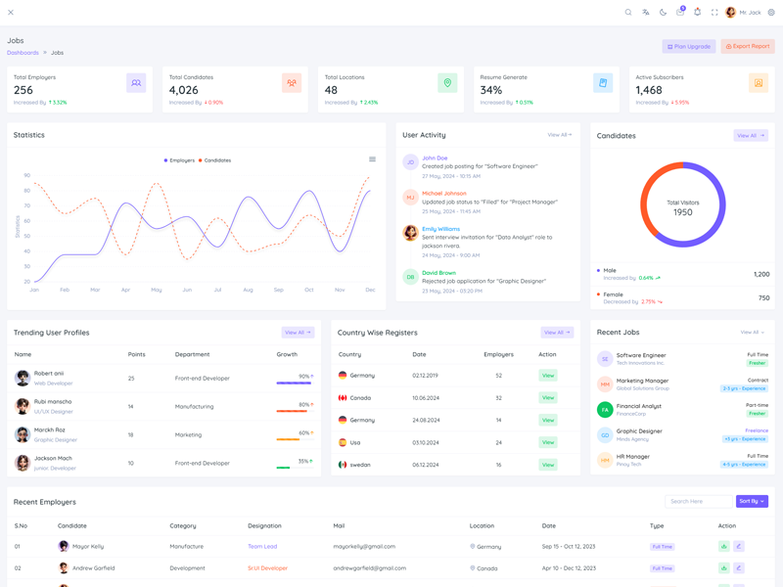Viewport: 783px width, 587px height.
Task: Click the Export Report button
Action: 748,46
